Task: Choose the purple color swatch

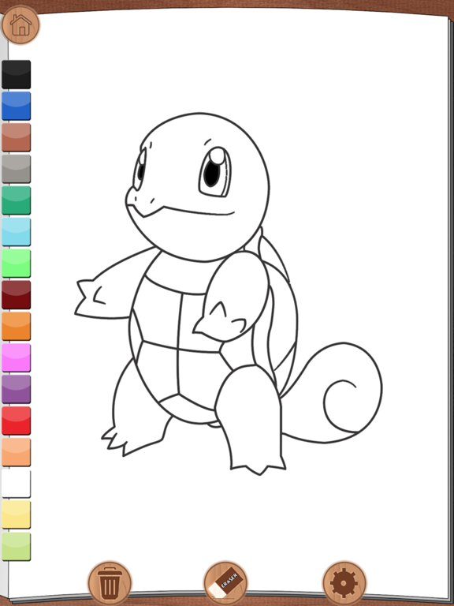Action: click(x=17, y=389)
